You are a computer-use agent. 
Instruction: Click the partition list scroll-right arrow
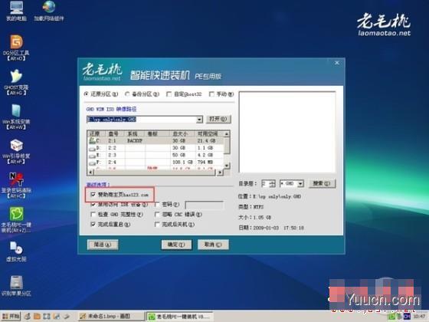coord(220,172)
